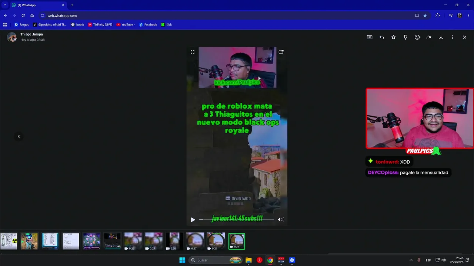Click the video progress seek bar

click(236, 219)
